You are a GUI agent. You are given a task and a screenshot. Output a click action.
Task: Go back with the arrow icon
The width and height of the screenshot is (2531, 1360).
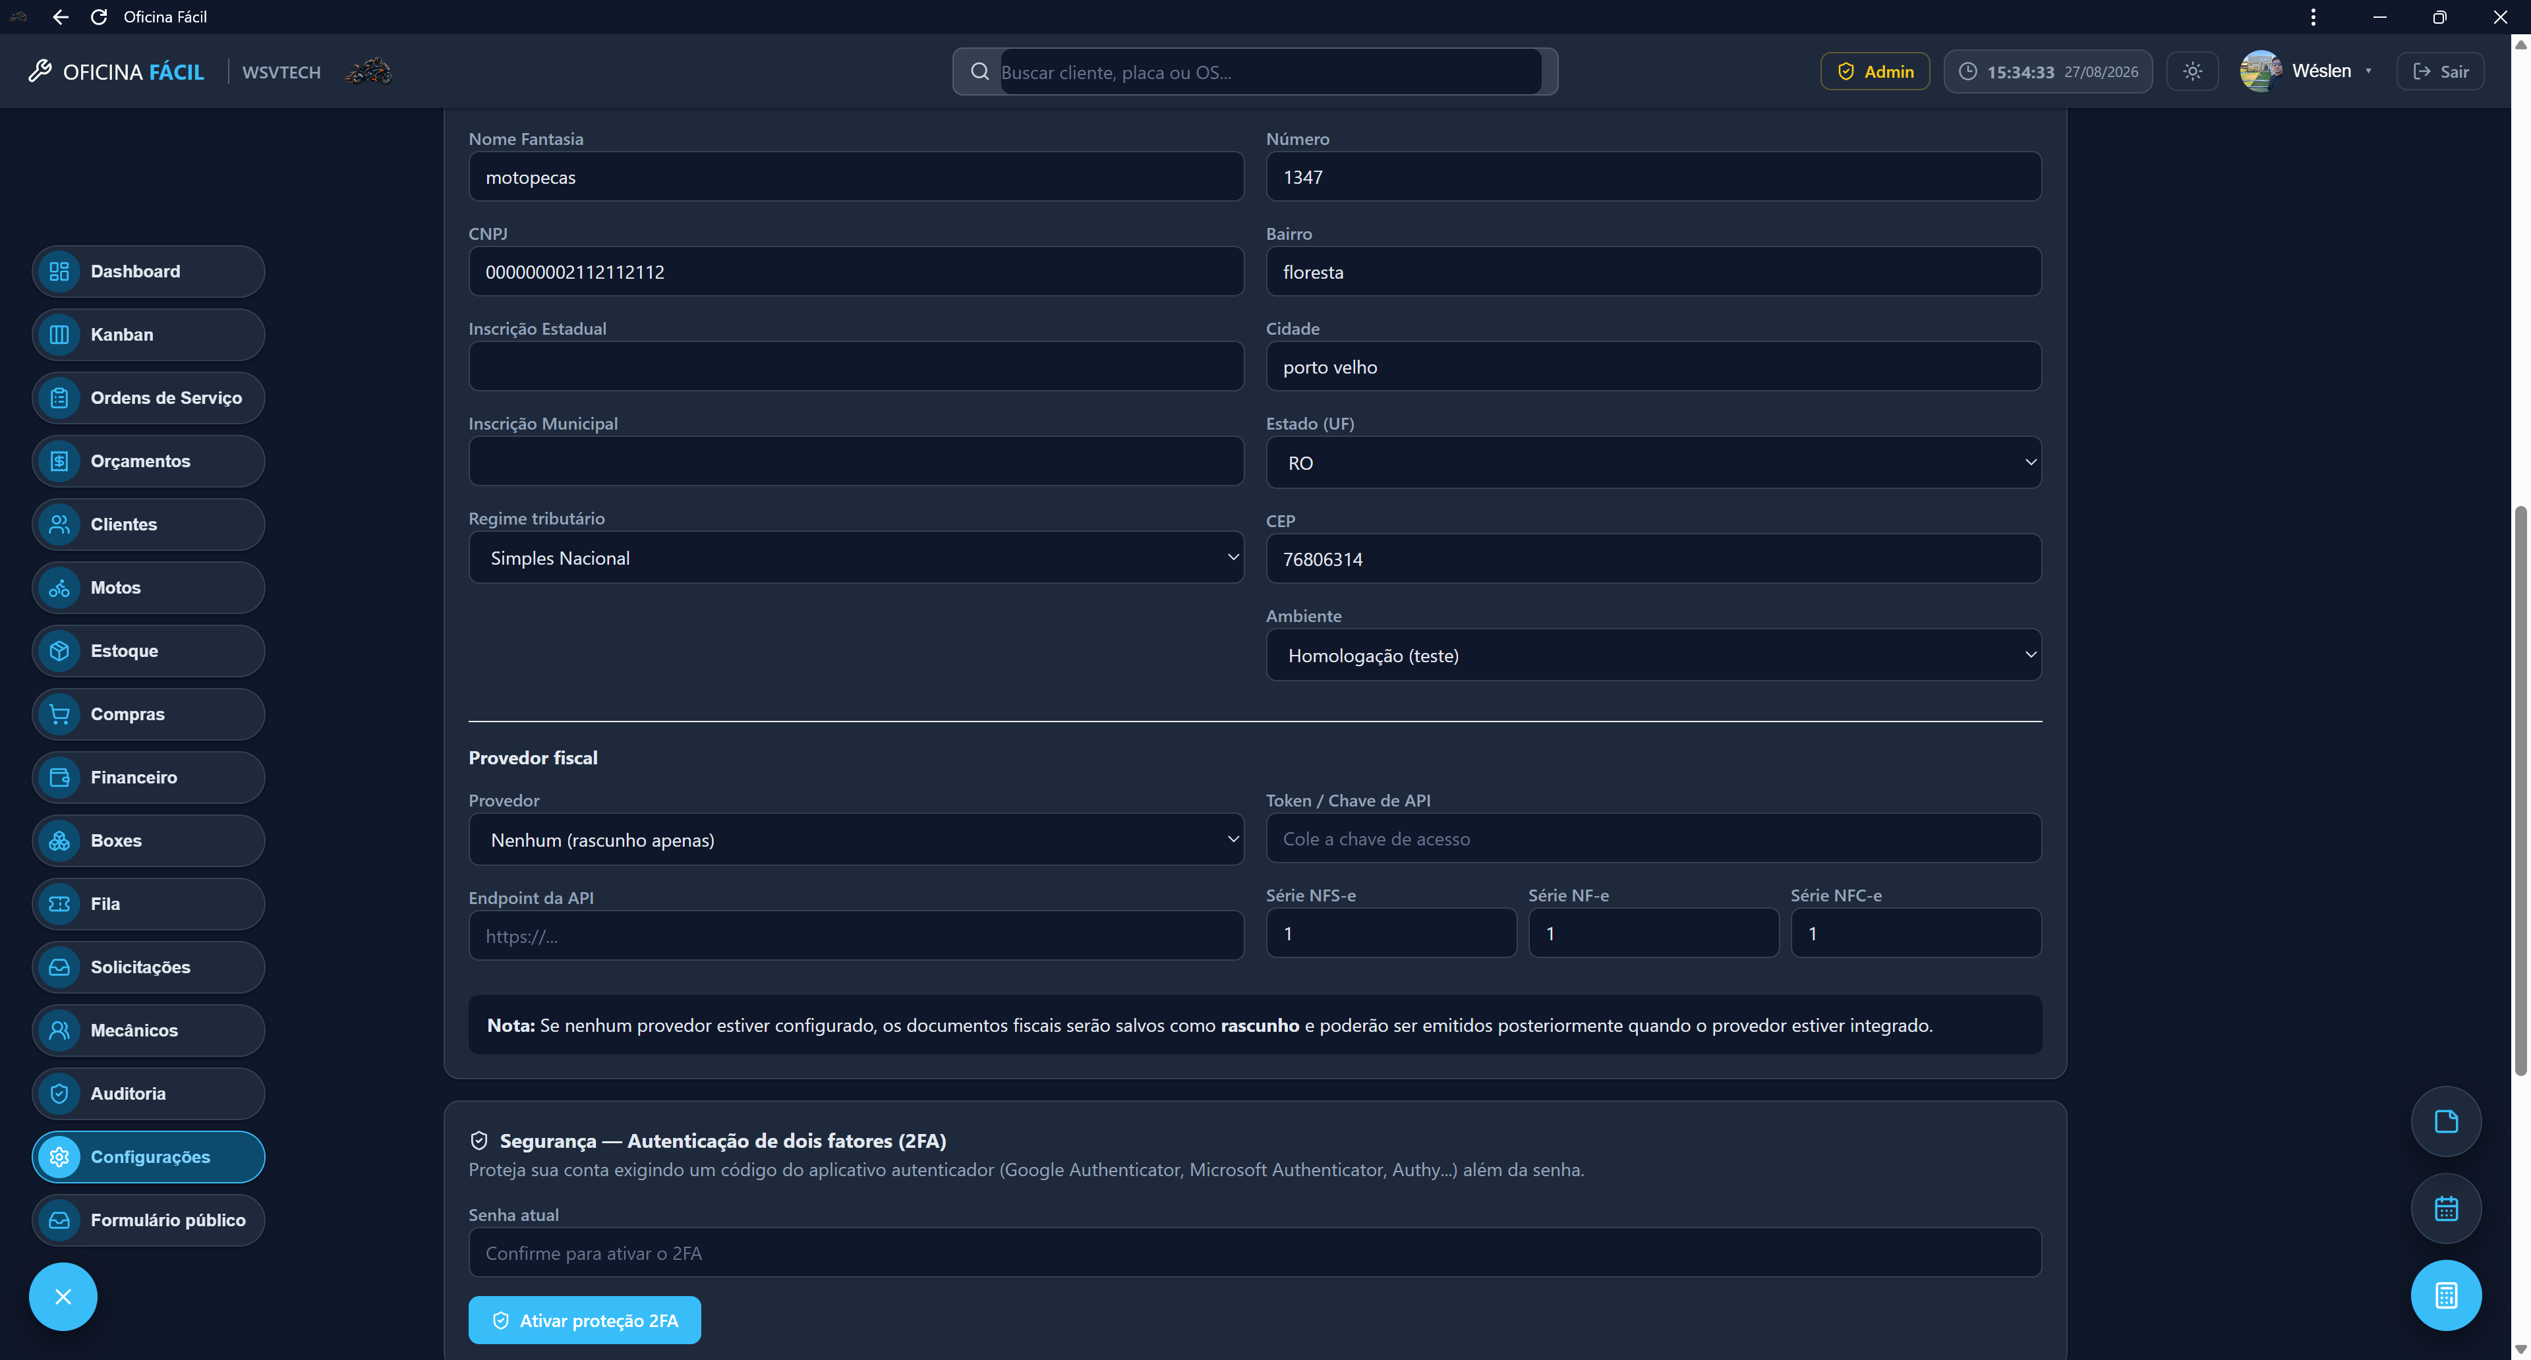click(x=60, y=16)
